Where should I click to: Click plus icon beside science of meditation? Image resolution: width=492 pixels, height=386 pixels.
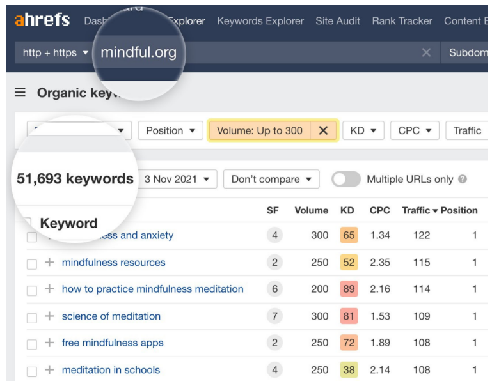click(49, 316)
